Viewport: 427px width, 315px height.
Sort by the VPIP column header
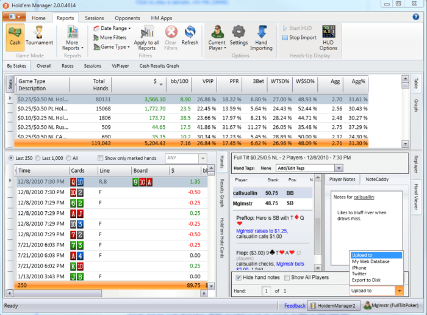(x=204, y=85)
